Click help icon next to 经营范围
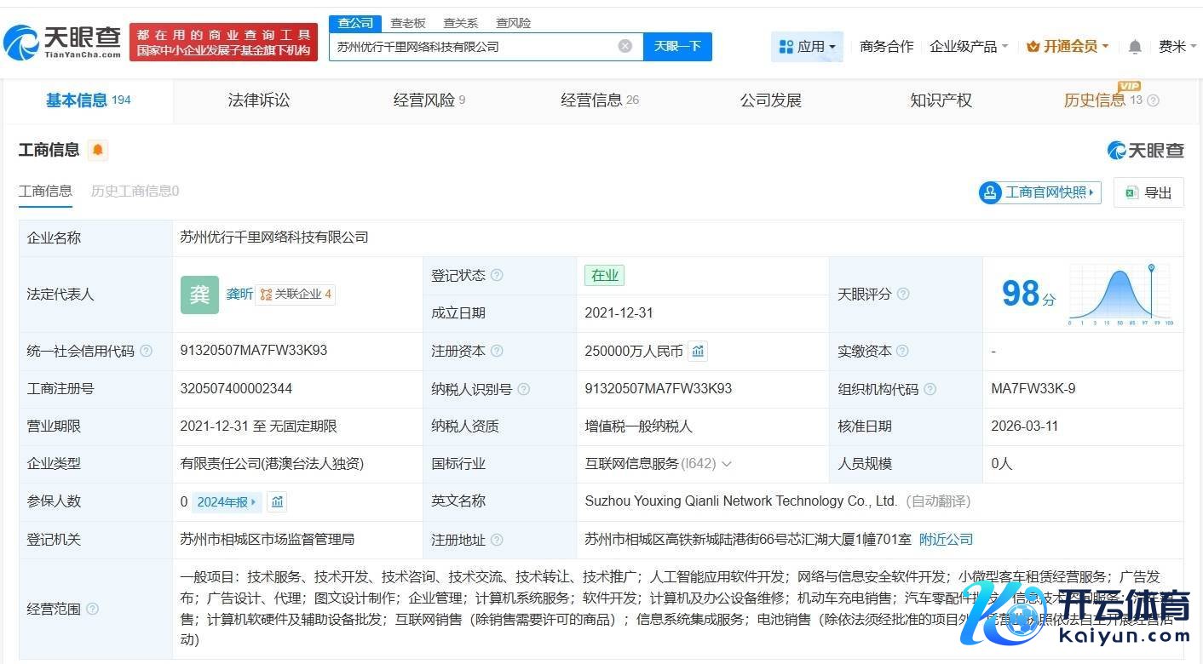 tap(92, 609)
